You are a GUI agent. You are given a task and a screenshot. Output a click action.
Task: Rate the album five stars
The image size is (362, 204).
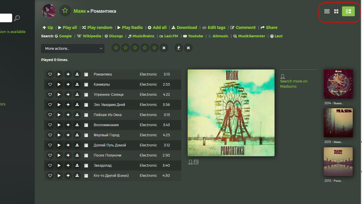(x=154, y=48)
